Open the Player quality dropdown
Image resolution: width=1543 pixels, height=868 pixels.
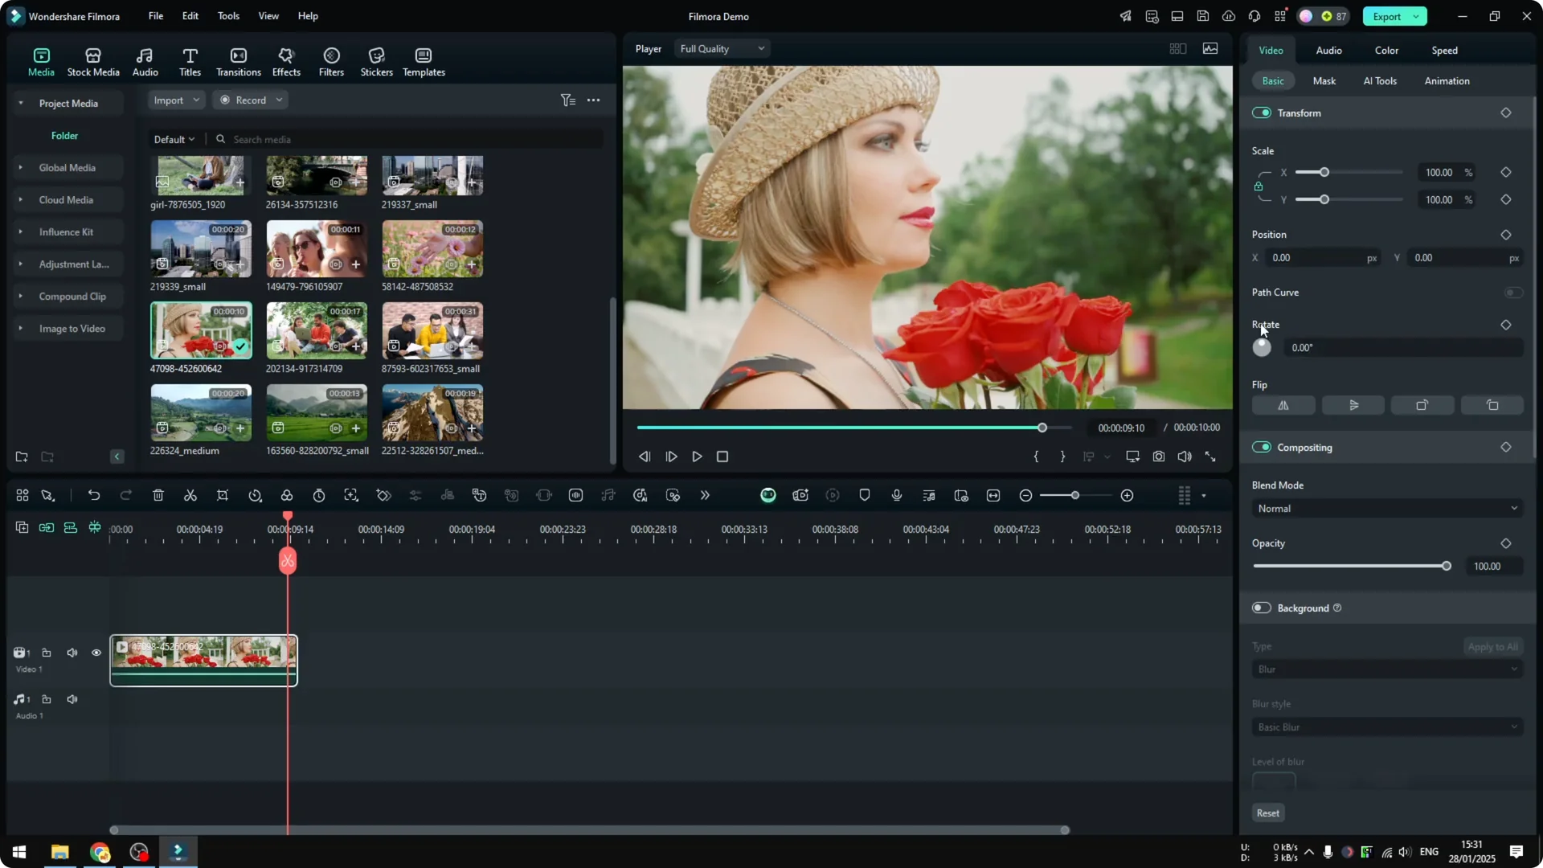[721, 48]
